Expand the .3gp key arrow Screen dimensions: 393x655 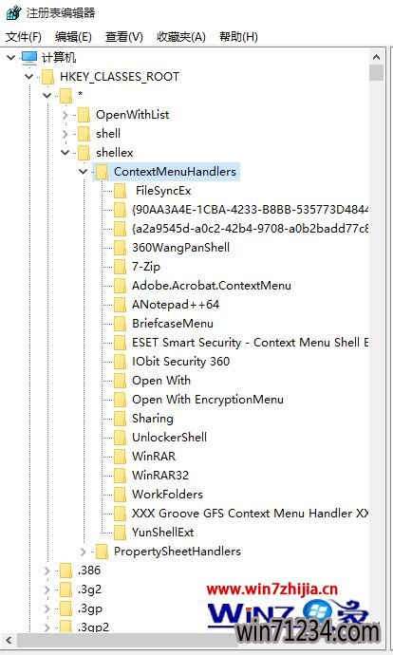click(x=47, y=608)
